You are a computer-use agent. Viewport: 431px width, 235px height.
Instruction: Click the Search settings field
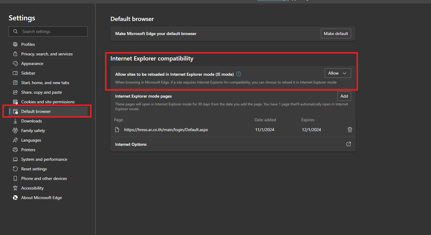(48, 31)
